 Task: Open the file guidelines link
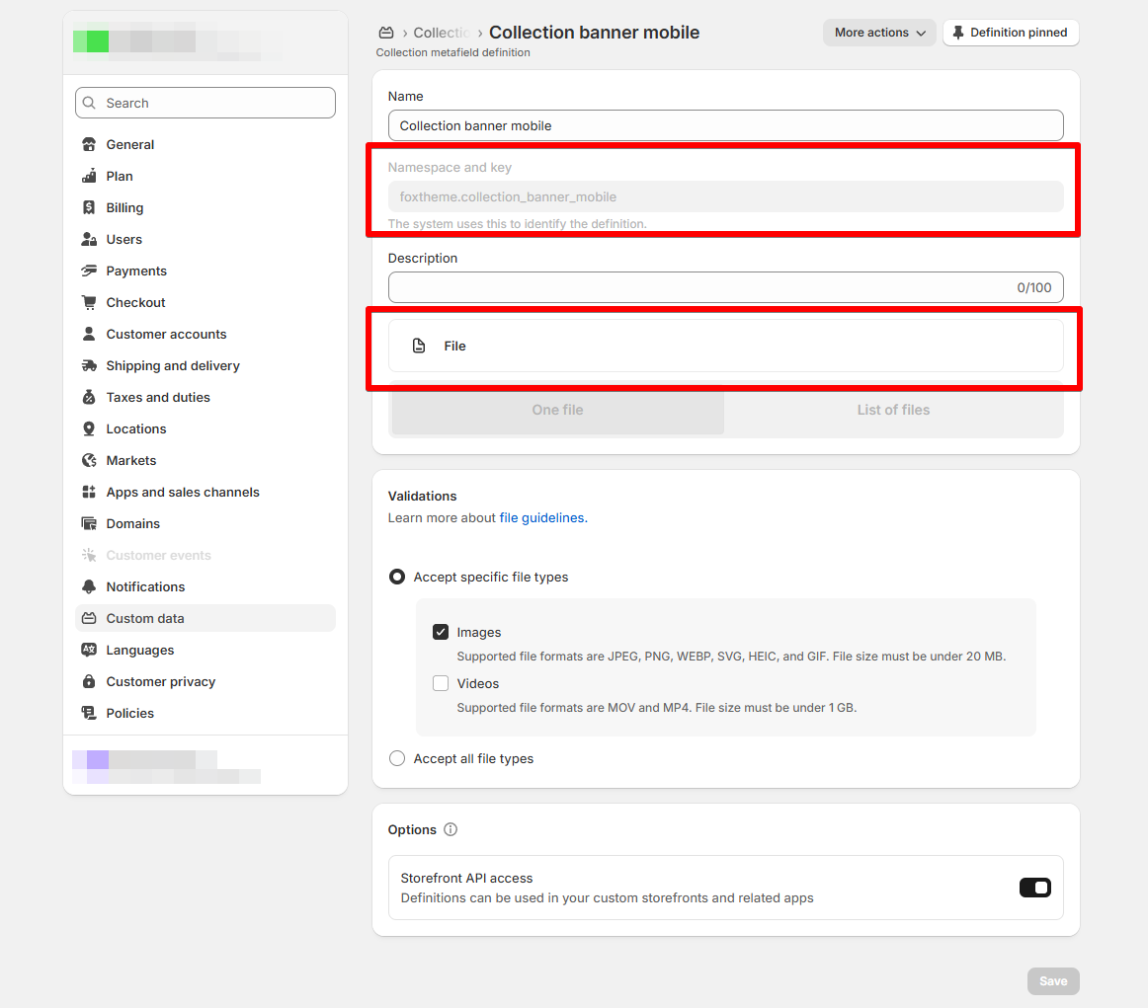pos(541,517)
